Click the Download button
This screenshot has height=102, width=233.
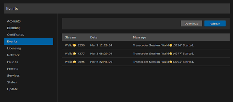191,24
